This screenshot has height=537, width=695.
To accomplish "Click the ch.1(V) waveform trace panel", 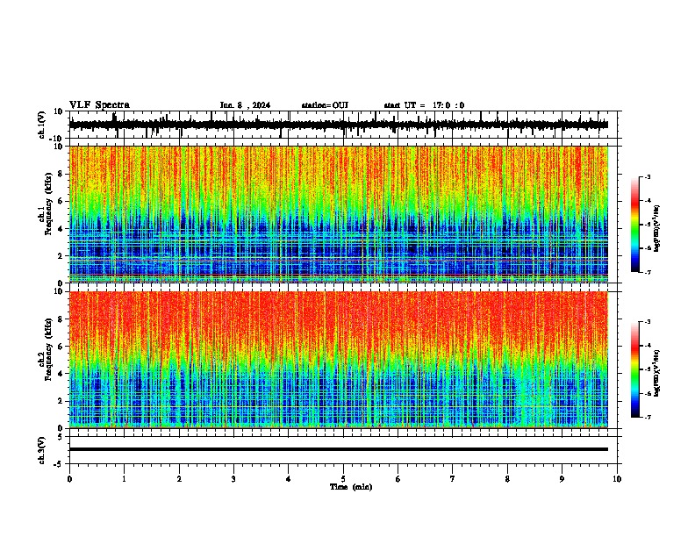I will 345,125.
